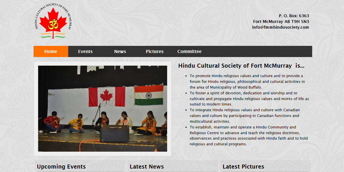Click the Hindu Cultural Society of Fort McMurray heading
Viewport: 344px width, 172px height.
point(242,66)
